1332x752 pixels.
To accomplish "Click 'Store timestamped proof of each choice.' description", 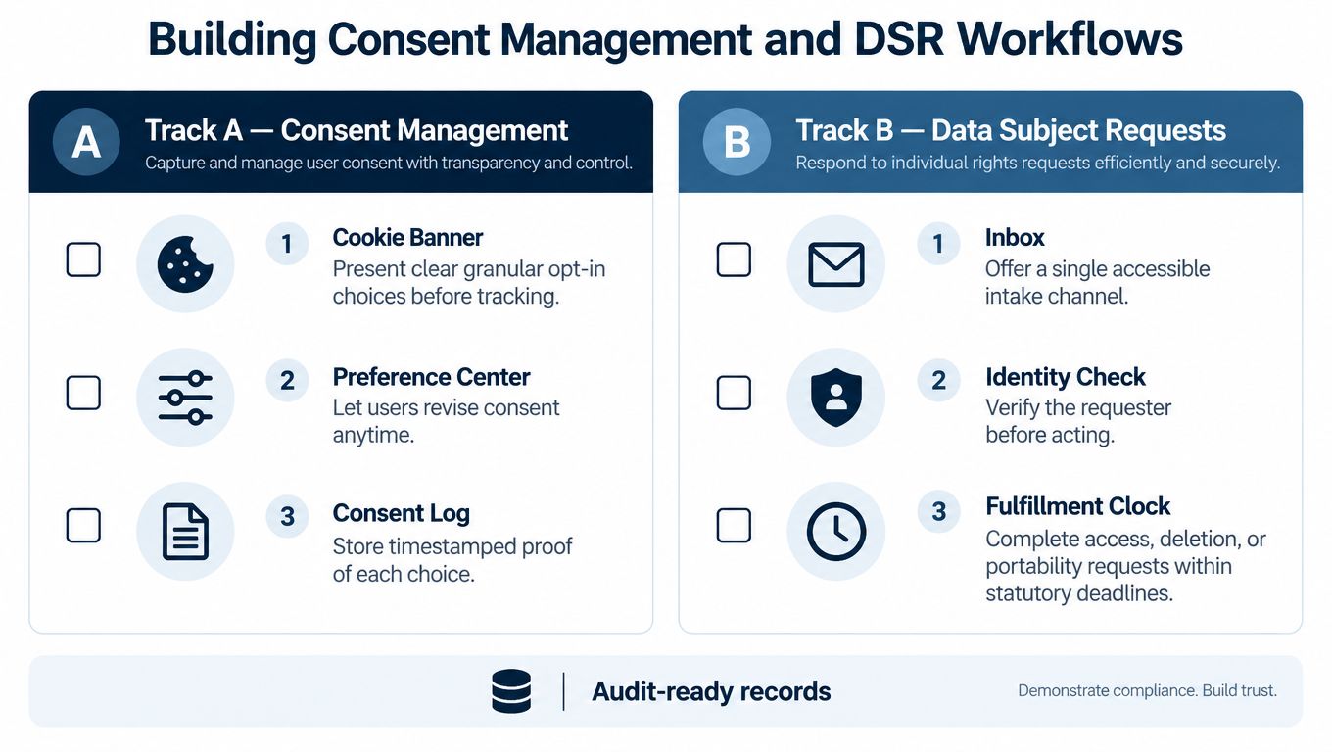I will point(452,560).
